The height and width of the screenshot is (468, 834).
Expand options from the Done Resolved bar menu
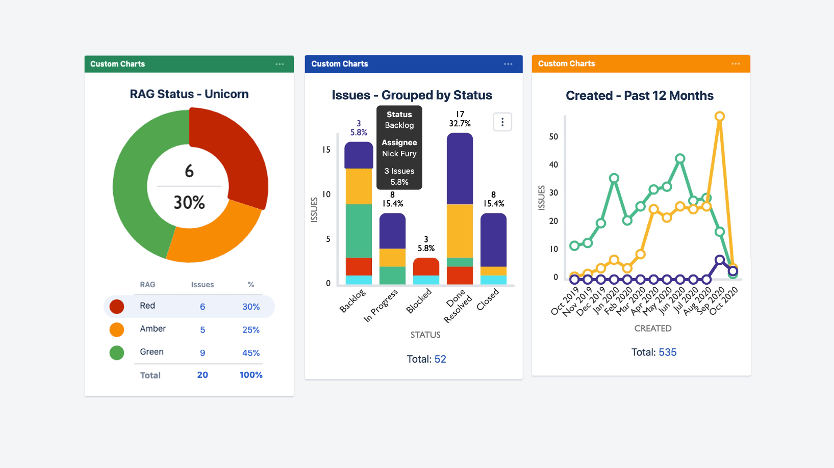coord(502,122)
